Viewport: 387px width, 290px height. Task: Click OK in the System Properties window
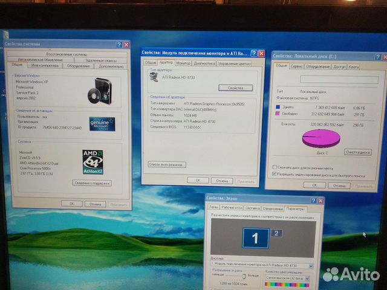[x=71, y=204]
